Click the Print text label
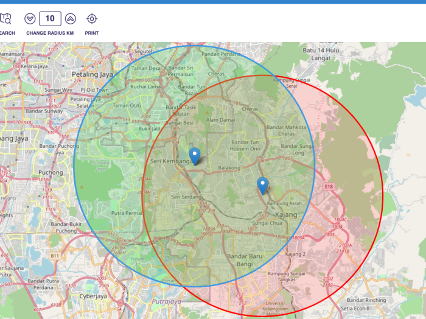 click(x=92, y=33)
